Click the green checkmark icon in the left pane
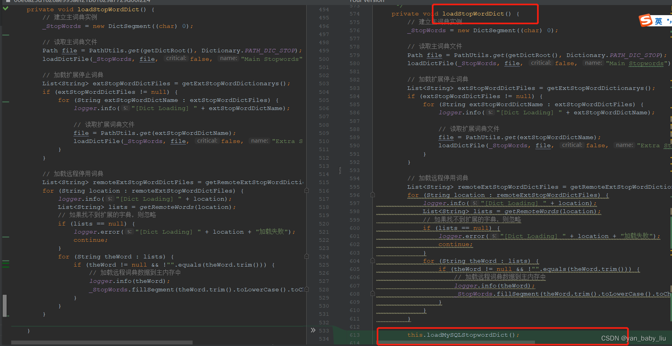The image size is (672, 346). [x=5, y=8]
